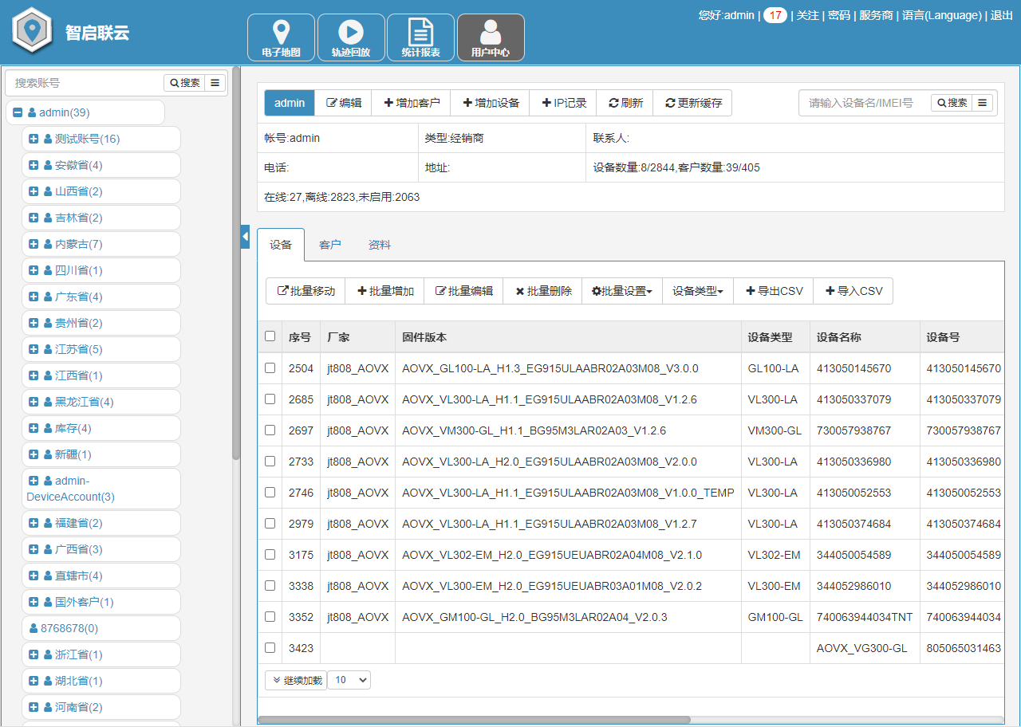Go to the 用户中心 user center
Screen dimensions: 1021x727
pos(489,37)
